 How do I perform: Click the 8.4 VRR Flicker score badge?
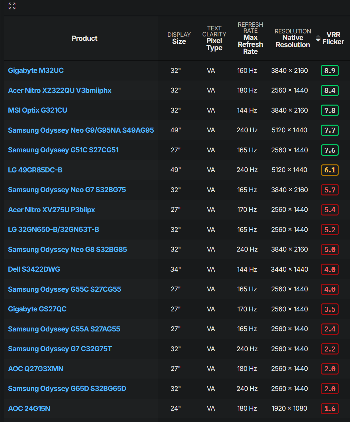click(x=330, y=91)
